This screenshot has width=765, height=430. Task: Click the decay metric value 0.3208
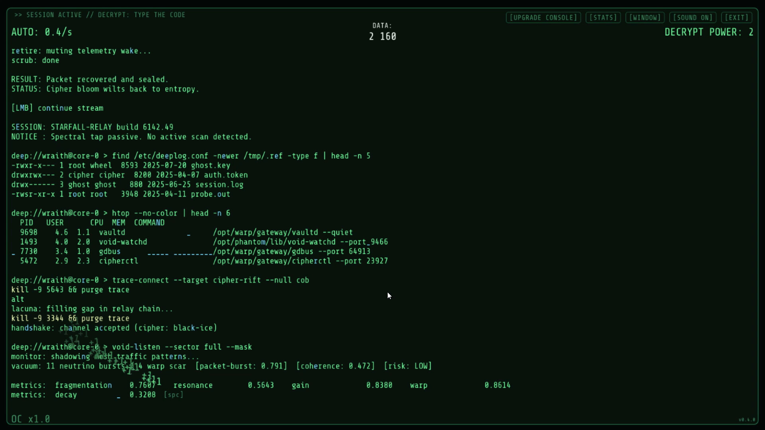tap(143, 395)
